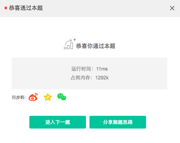Click empty white area below the buttons
The image size is (180, 143).
(x=90, y=136)
